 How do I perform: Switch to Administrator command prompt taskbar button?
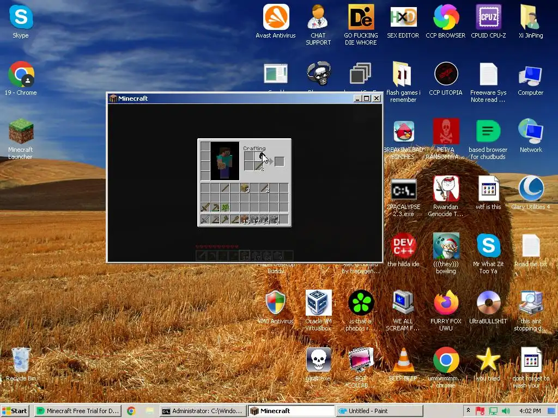(202, 411)
